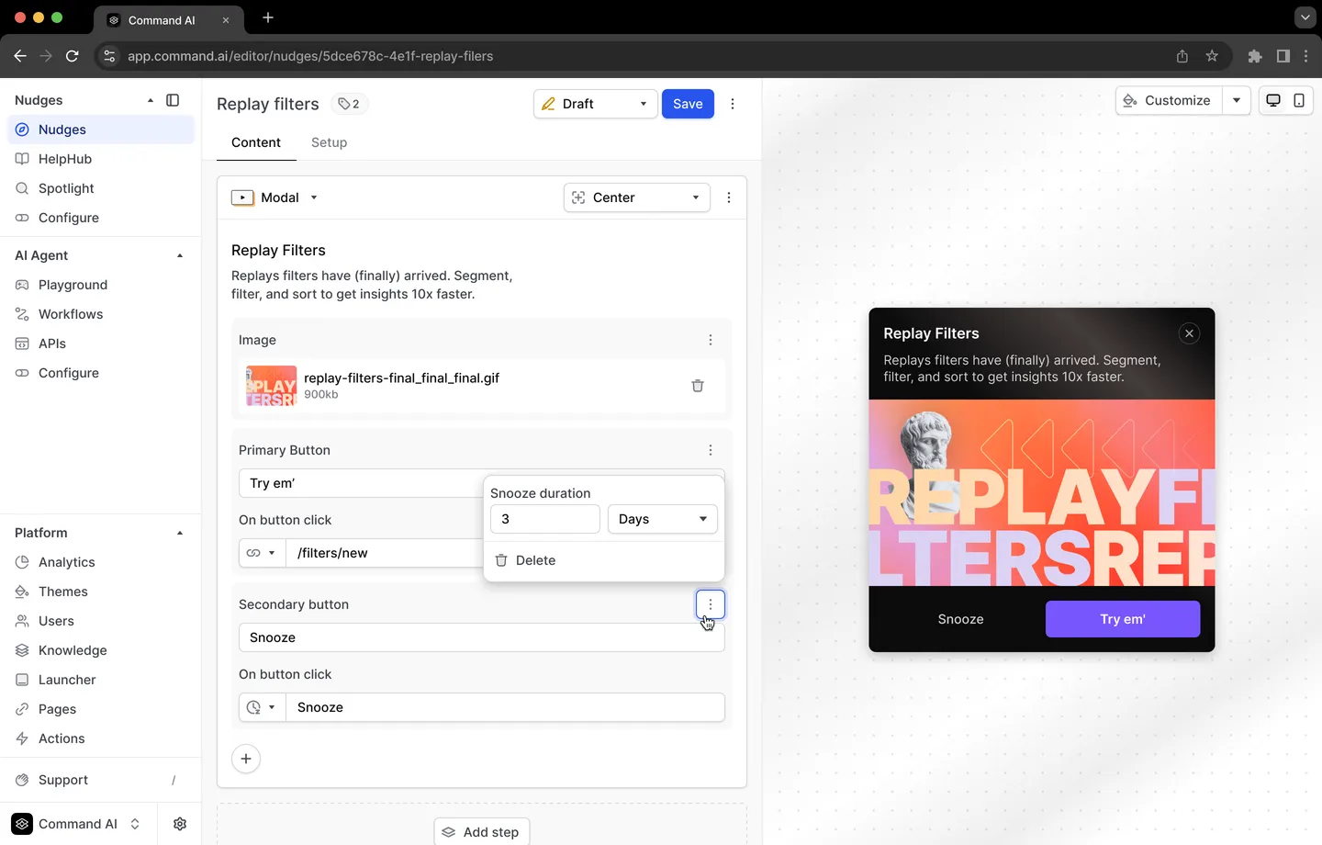The image size is (1322, 845).
Task: Switch preview to desktop view
Action: [x=1273, y=100]
